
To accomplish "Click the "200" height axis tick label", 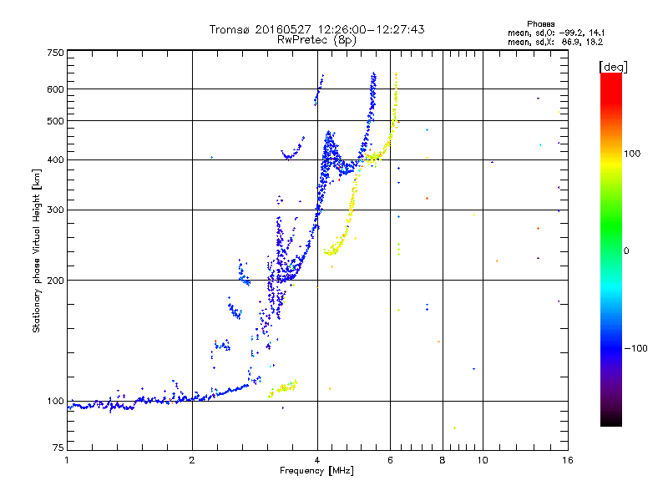I will click(x=55, y=281).
